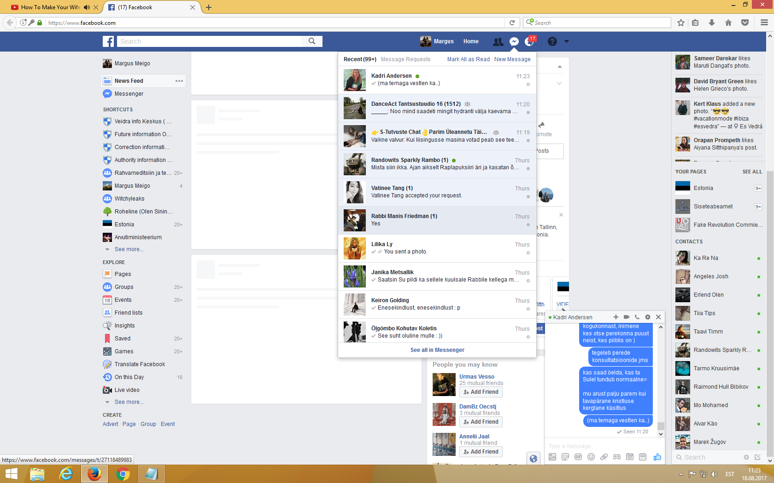Choose a sticker in chat window
The height and width of the screenshot is (483, 774).
coord(565,457)
